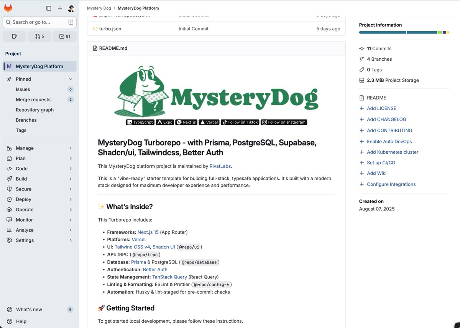The image size is (460, 328).
Task: Collapse the Pinned section
Action: [x=39, y=79]
